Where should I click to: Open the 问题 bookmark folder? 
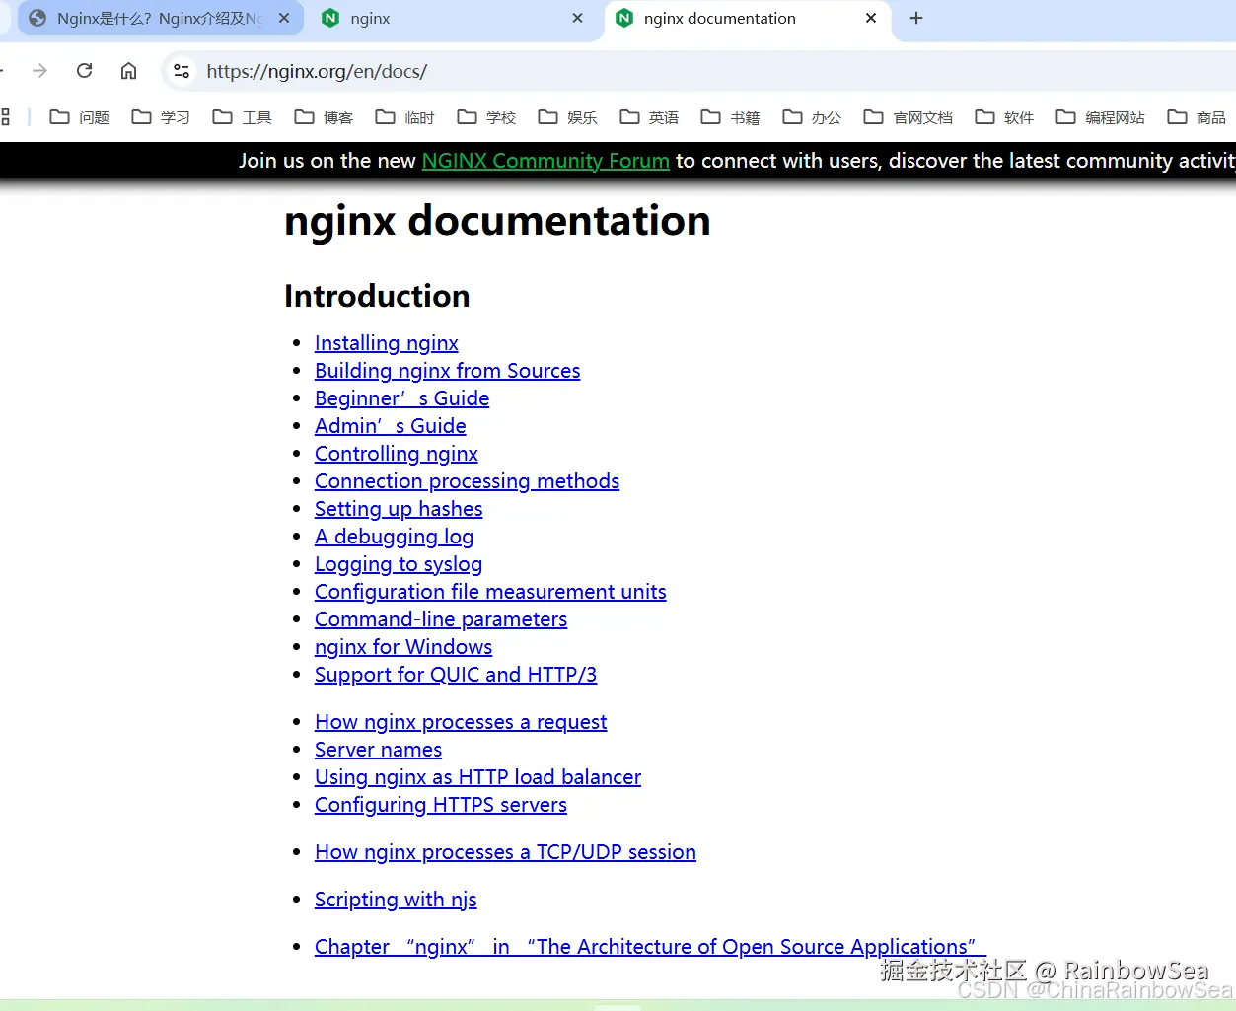click(80, 117)
